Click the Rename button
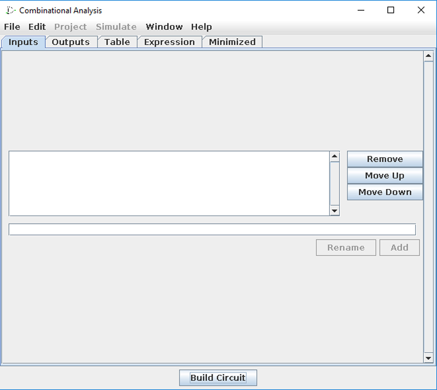Screen dimensions: 437x390 click(346, 247)
